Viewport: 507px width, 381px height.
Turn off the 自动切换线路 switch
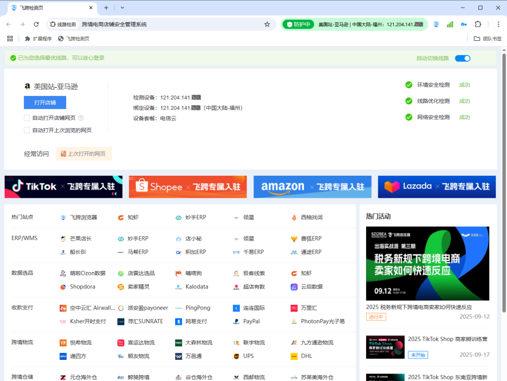(x=462, y=58)
